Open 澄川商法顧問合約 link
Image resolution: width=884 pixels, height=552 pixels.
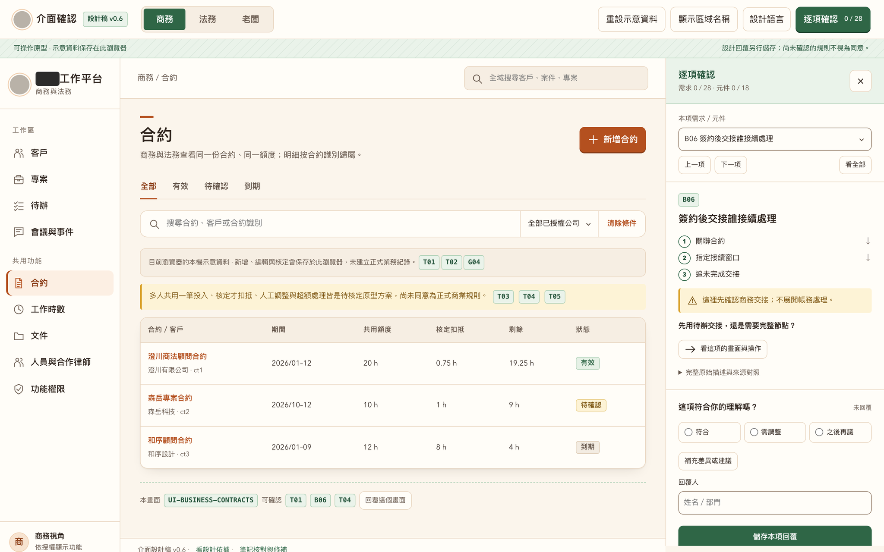tap(177, 356)
